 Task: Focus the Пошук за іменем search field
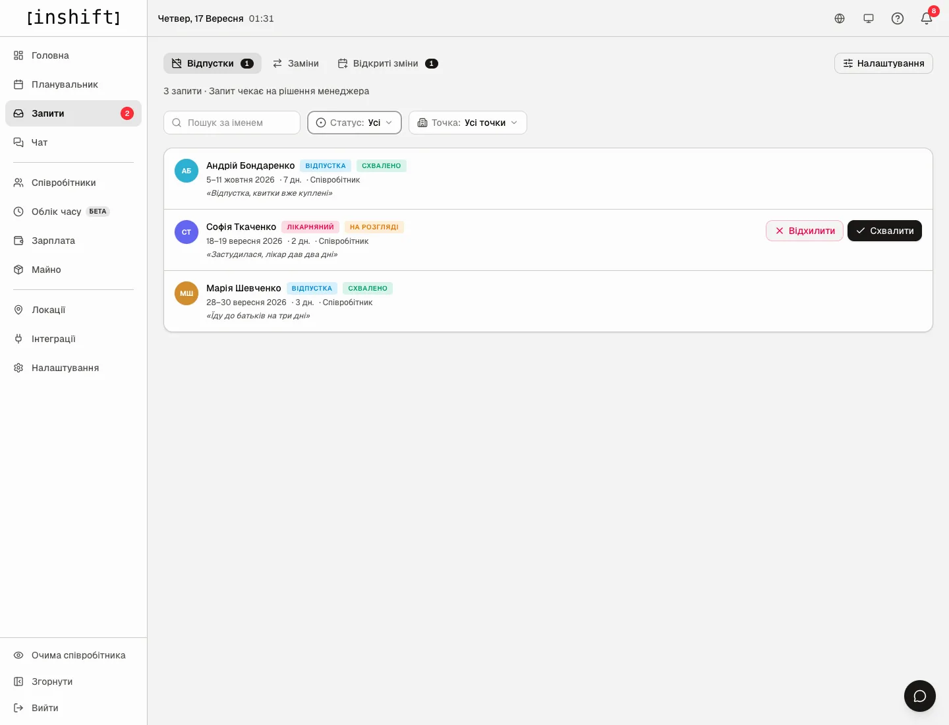[232, 123]
